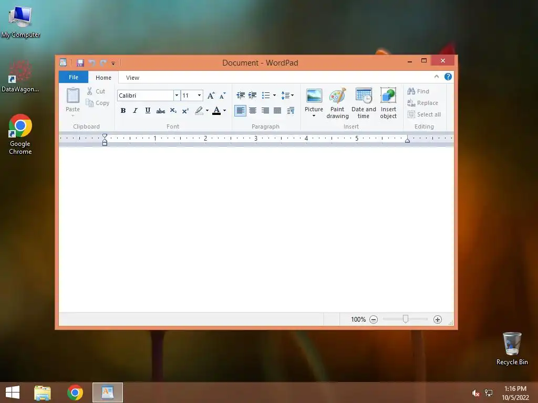Switch to the View tab

132,78
